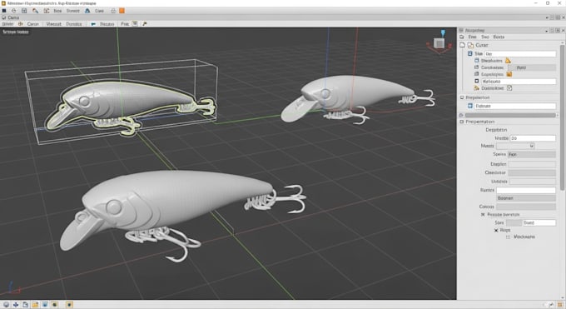The image size is (566, 309).
Task: Click the Boonen button
Action: pyautogui.click(x=526, y=198)
